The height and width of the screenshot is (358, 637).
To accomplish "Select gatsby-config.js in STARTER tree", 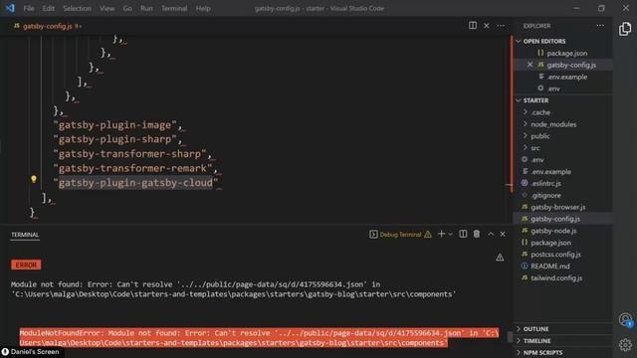I will (555, 219).
